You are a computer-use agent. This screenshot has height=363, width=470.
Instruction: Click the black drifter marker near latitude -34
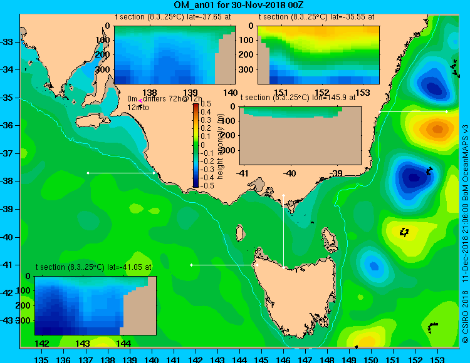[456, 68]
